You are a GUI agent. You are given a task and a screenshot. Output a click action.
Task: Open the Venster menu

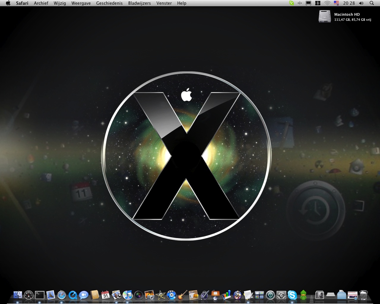pos(164,3)
